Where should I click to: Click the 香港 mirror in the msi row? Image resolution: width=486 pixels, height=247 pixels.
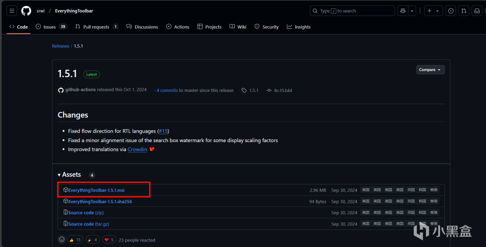[x=434, y=190]
